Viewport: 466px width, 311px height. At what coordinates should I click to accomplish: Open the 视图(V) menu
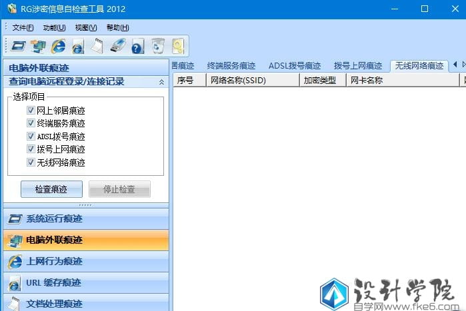(x=86, y=27)
